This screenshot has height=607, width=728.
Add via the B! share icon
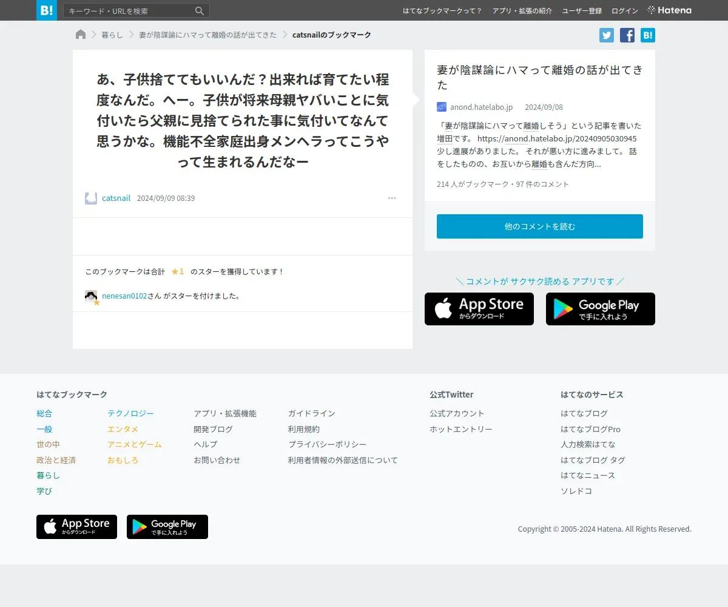point(648,35)
